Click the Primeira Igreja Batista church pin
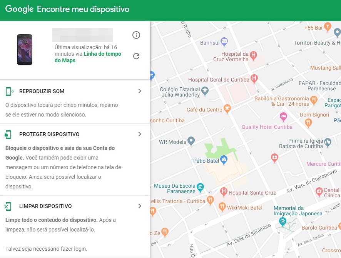341x258 pixels. tap(328, 143)
